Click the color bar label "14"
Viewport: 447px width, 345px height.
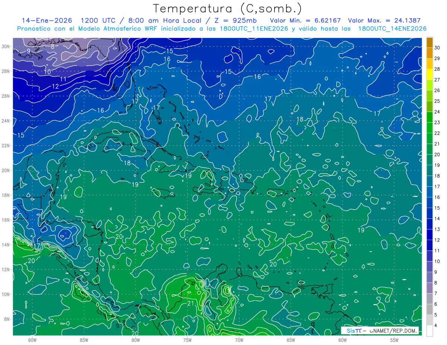(437, 218)
